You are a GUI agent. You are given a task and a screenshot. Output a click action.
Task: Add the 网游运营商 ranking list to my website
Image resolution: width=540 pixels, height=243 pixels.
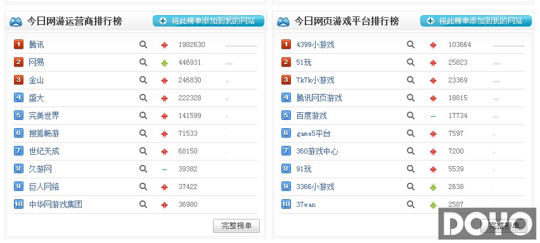click(209, 21)
